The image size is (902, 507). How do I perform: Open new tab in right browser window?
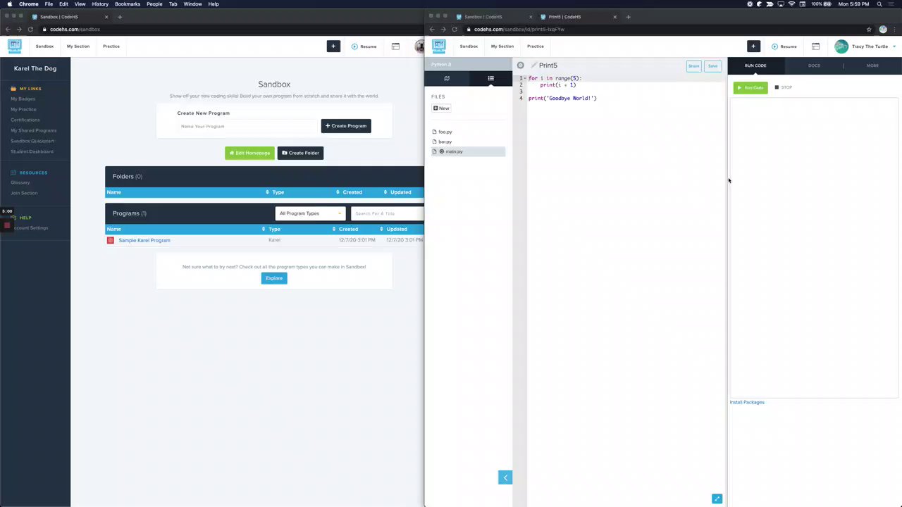pyautogui.click(x=628, y=17)
